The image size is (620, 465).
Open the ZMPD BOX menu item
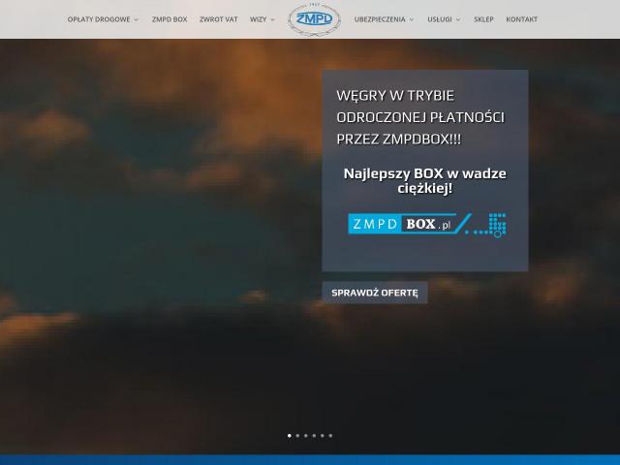pyautogui.click(x=170, y=19)
